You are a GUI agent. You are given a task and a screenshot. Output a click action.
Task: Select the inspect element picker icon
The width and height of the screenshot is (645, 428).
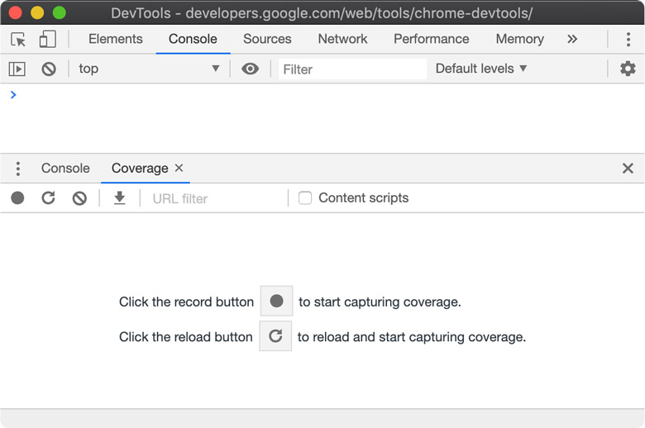(x=18, y=39)
